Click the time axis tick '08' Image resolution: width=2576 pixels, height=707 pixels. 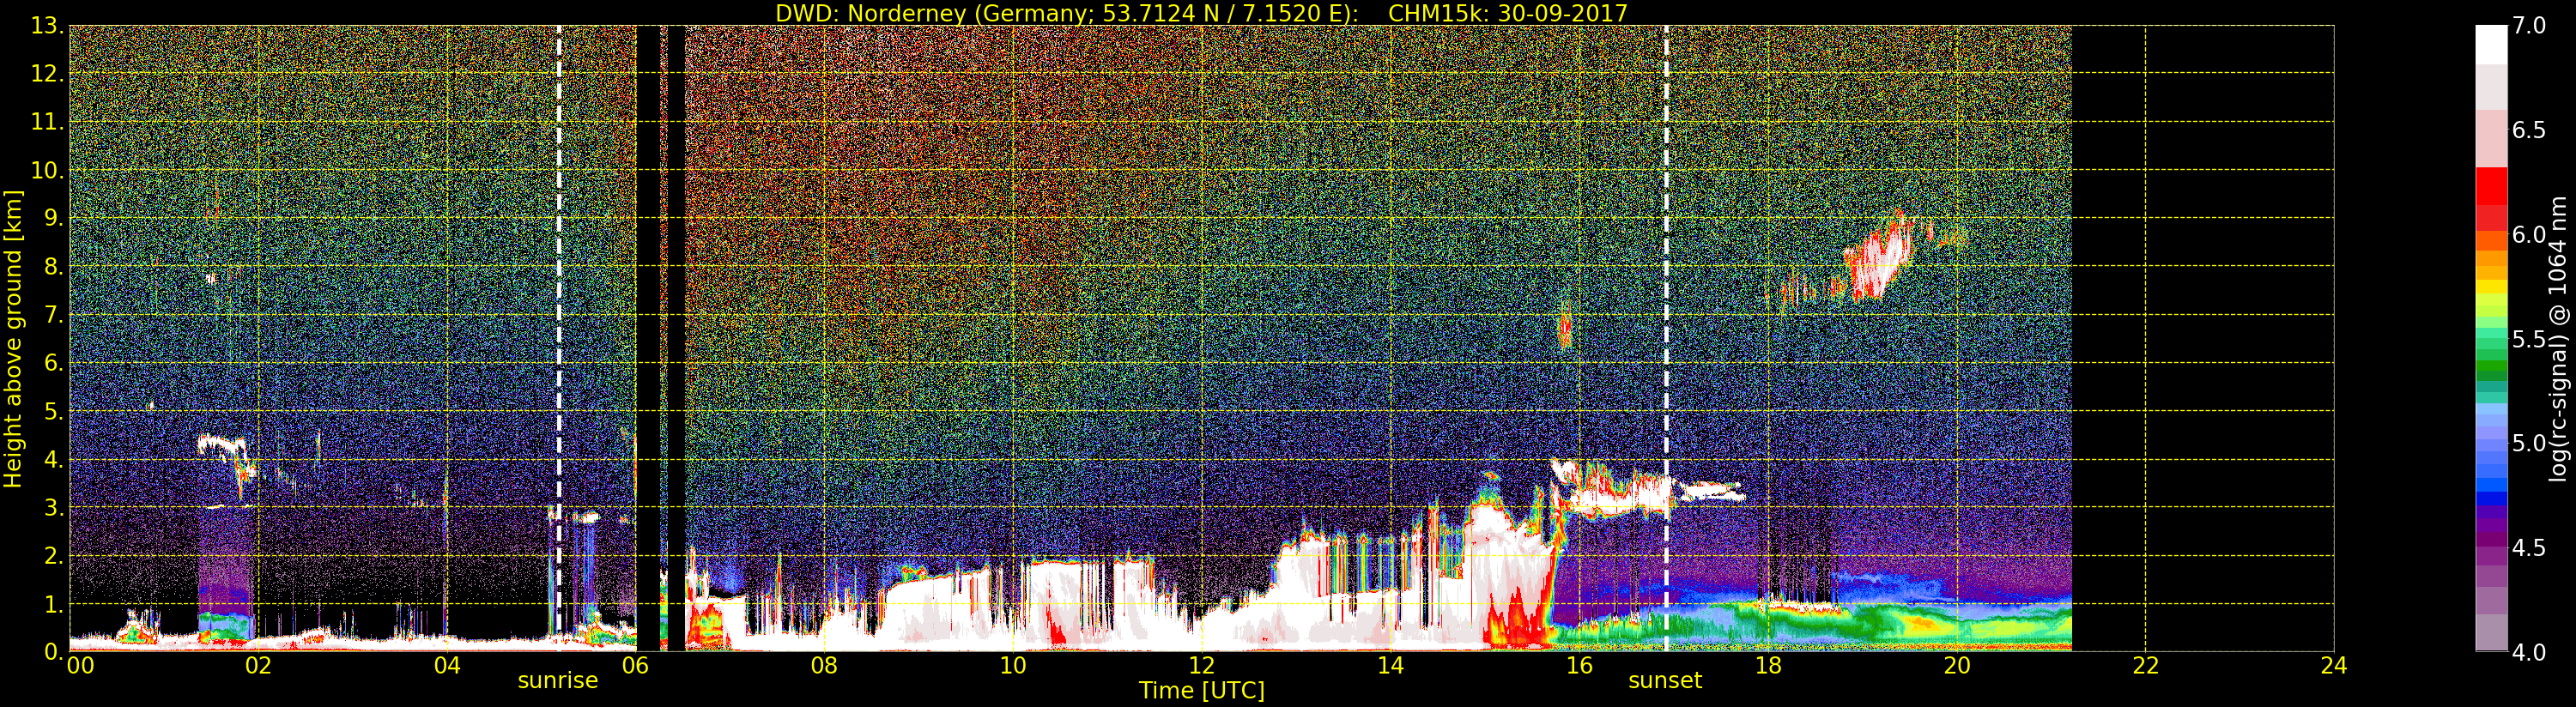(x=824, y=666)
